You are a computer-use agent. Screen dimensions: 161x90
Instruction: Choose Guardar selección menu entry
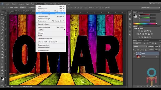(51, 47)
